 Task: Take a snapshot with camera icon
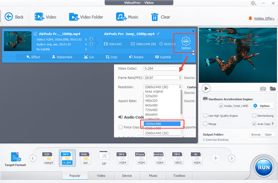click(263, 88)
